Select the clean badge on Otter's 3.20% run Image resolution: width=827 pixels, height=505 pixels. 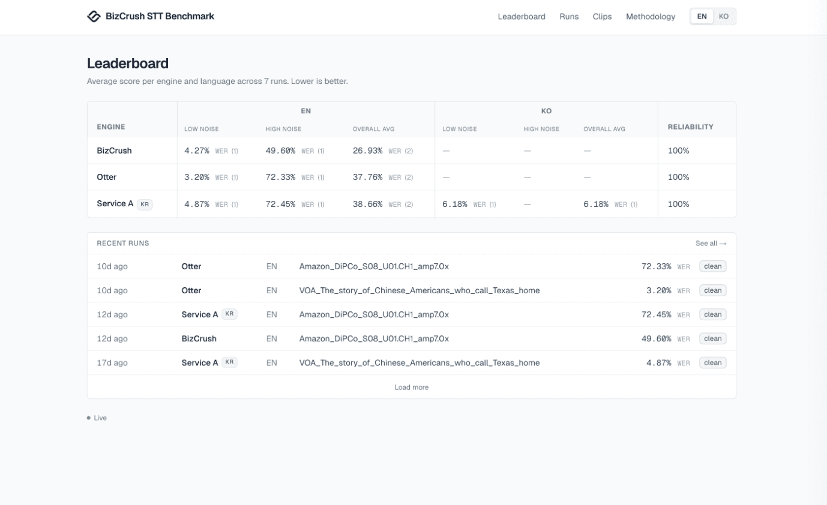pos(713,290)
